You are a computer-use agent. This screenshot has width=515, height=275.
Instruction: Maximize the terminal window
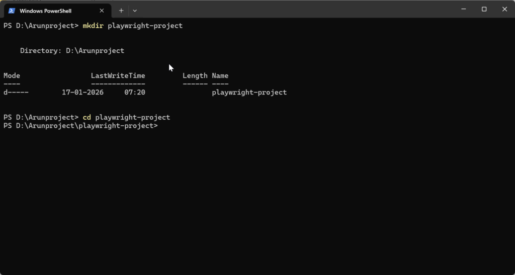tap(484, 9)
